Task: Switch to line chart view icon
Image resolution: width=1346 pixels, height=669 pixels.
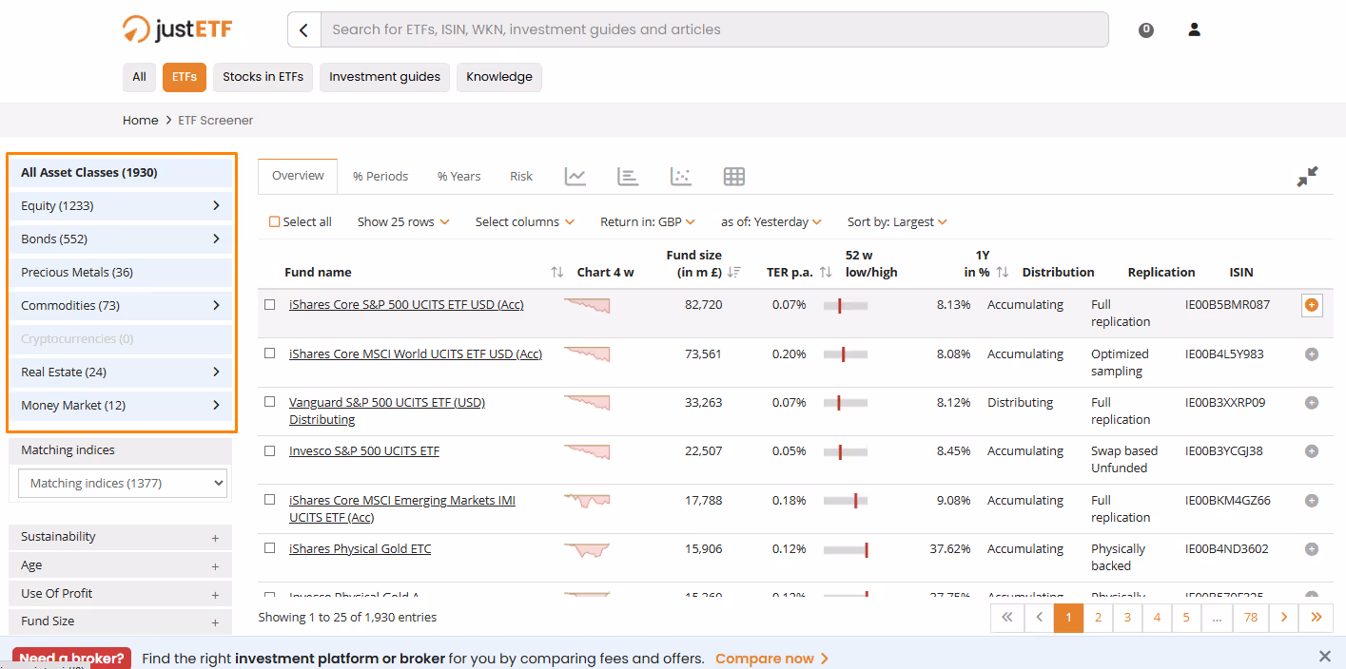Action: click(x=575, y=176)
